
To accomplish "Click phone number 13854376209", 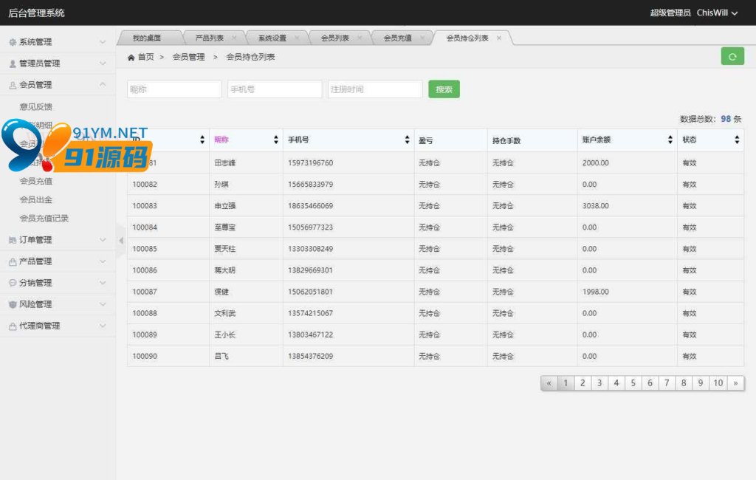I will point(311,357).
